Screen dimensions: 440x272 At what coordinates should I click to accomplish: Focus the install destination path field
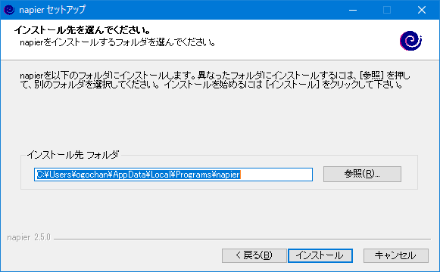pyautogui.click(x=173, y=175)
